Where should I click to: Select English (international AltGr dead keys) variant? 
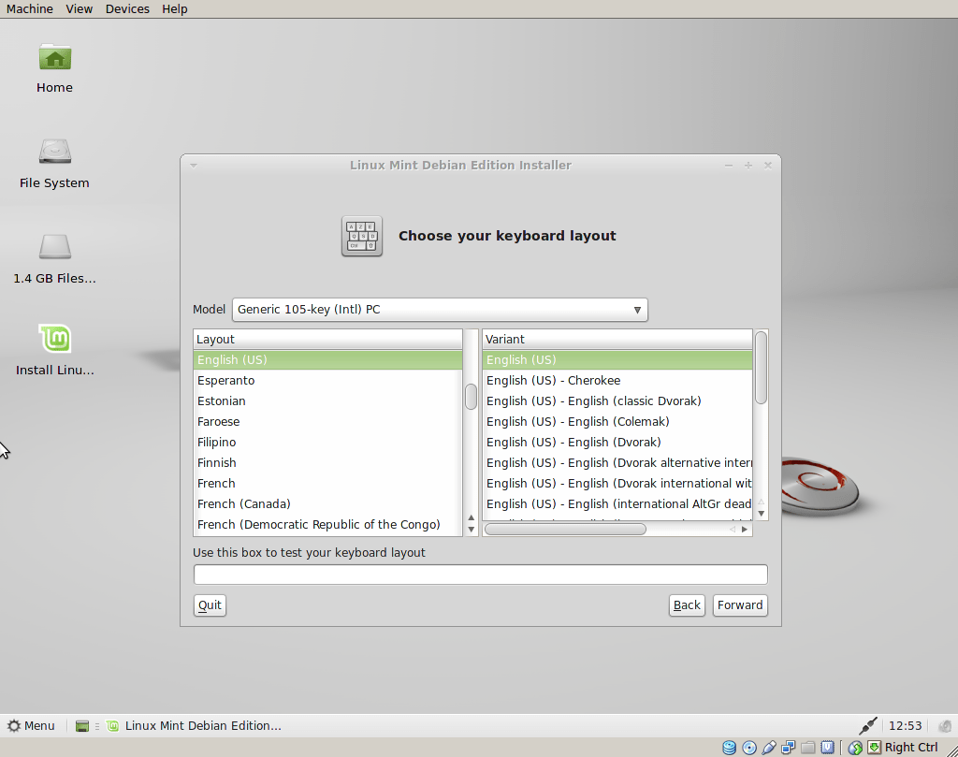click(x=617, y=504)
